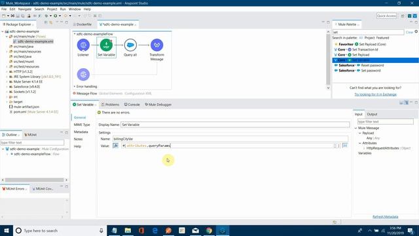This screenshot has width=419, height=236.
Task: Open the Mail app from taskbar
Action: [195, 231]
